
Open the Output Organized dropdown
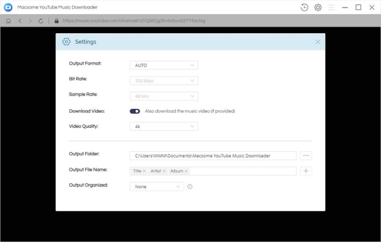(x=157, y=187)
